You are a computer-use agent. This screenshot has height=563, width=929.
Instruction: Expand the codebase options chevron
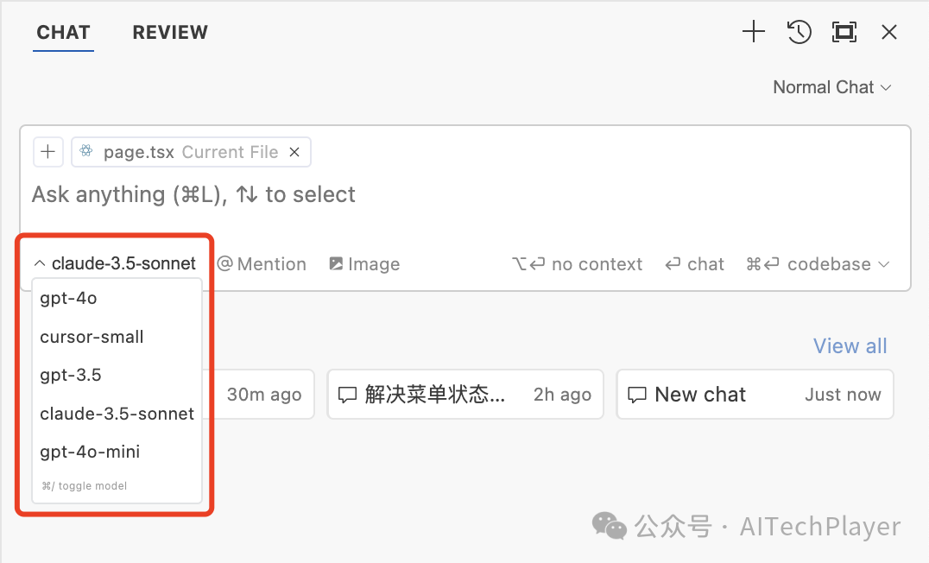883,264
